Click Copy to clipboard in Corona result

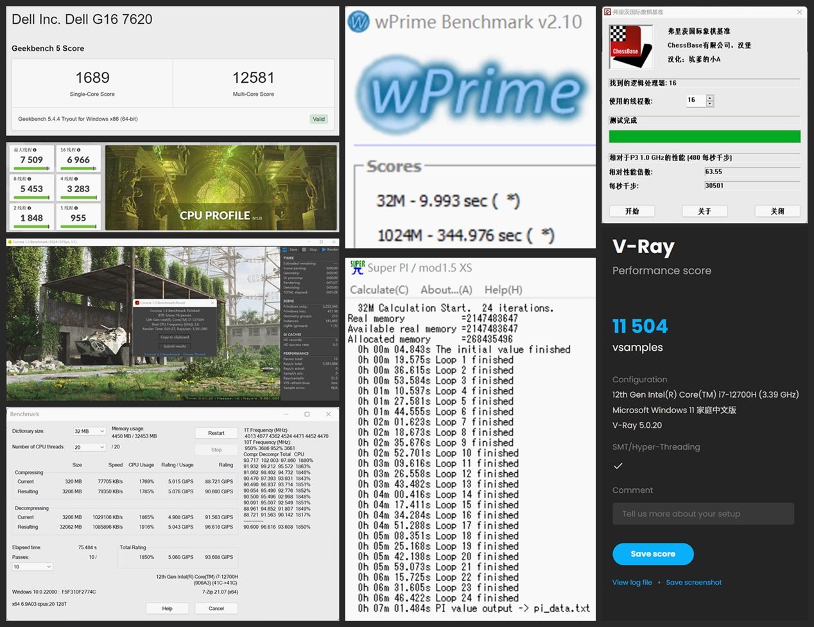pyautogui.click(x=175, y=337)
